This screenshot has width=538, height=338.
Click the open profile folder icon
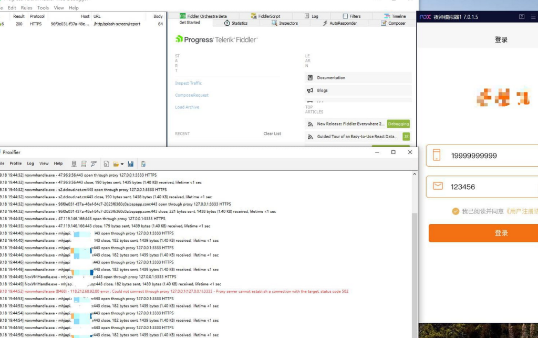point(116,164)
